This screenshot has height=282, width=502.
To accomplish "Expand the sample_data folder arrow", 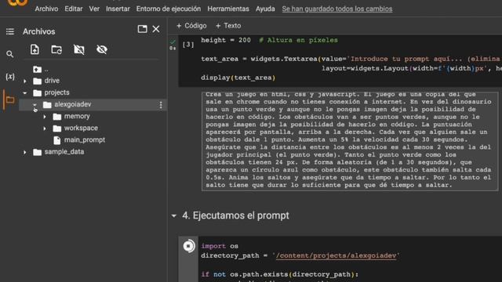I will coord(25,152).
